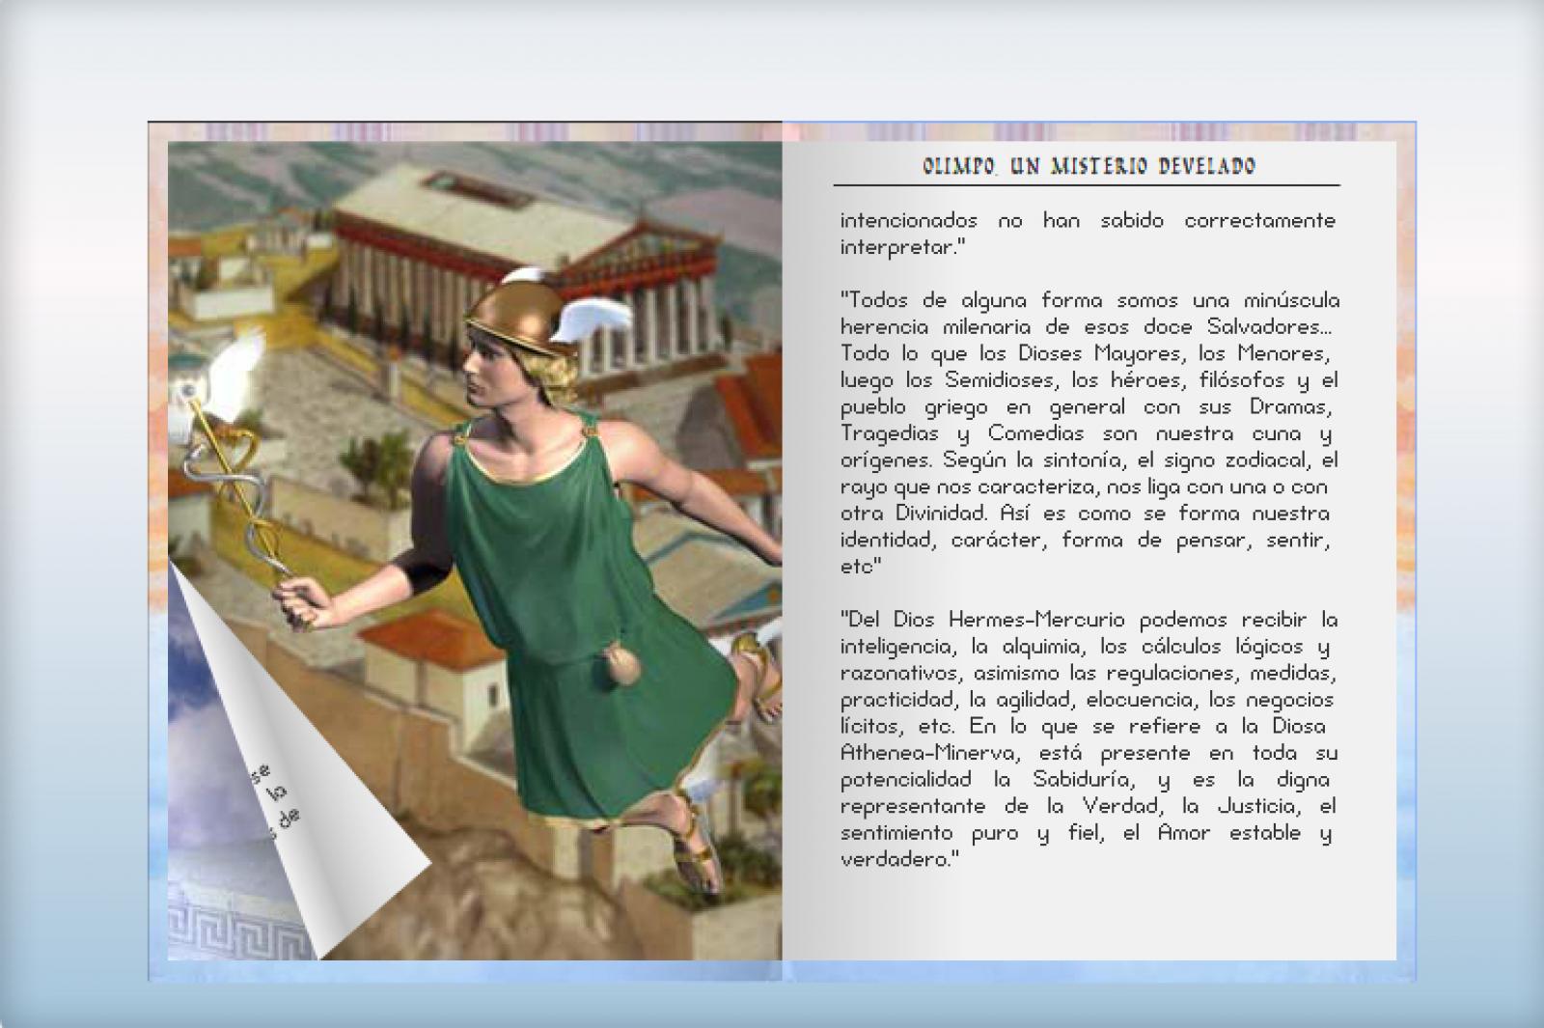Click the paragraph starting "Todos de alguna forma"
The height and width of the screenshot is (1028, 1544).
coord(1089,432)
